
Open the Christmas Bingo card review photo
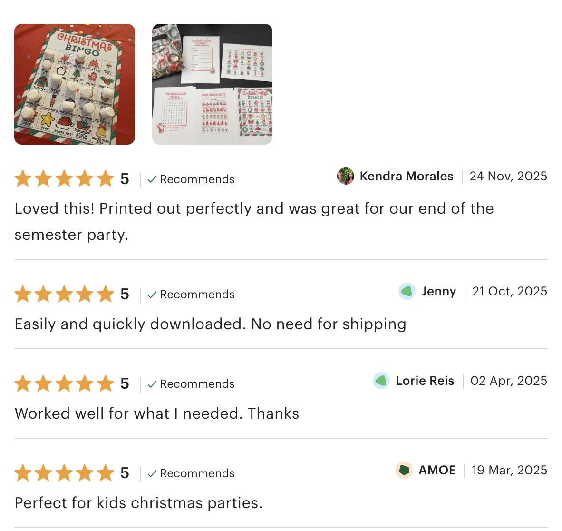pyautogui.click(x=75, y=84)
